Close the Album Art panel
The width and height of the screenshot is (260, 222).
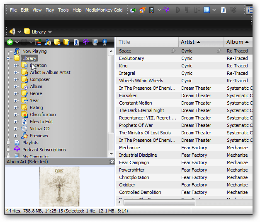(112, 162)
